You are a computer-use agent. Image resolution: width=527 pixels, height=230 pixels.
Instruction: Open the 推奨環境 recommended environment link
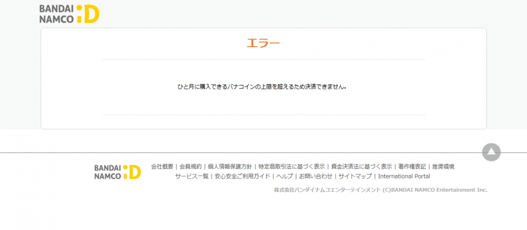(443, 166)
